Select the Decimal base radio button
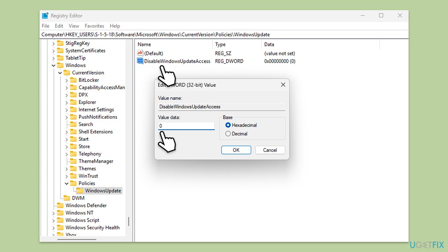 pos(228,134)
